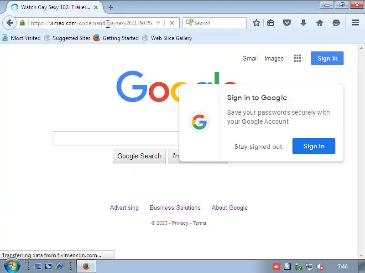The image size is (365, 273).
Task: Save page to Pocket icon
Action: point(287,23)
